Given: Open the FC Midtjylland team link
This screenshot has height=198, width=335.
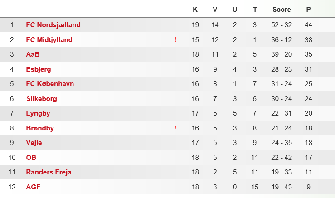Looking at the screenshot, I should click(49, 40).
